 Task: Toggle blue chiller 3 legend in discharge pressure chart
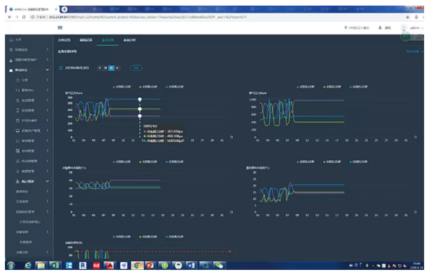point(358,87)
